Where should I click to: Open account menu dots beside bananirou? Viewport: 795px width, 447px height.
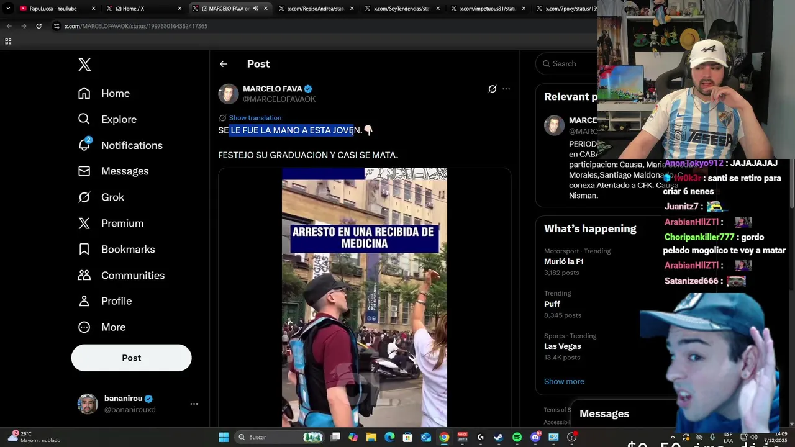pos(194,404)
